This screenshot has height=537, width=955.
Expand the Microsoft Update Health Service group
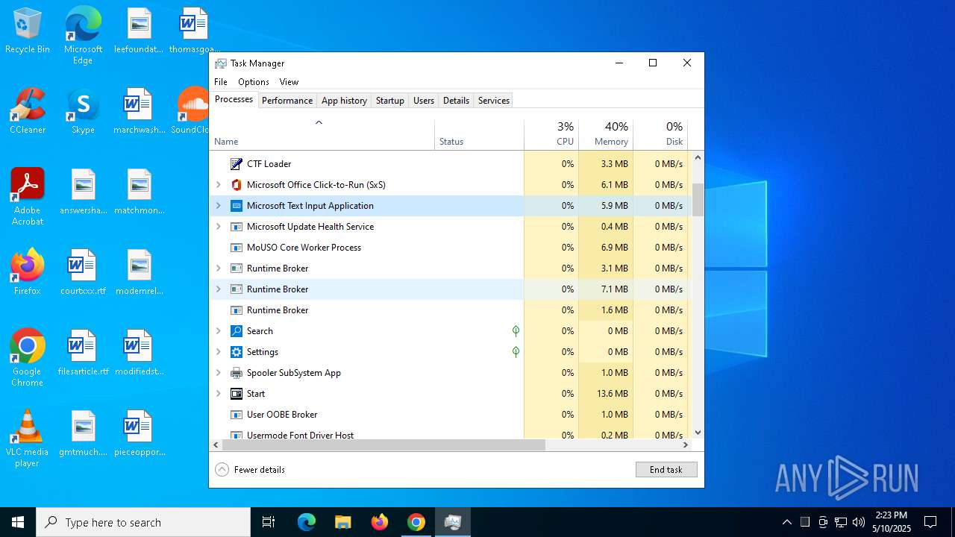219,226
